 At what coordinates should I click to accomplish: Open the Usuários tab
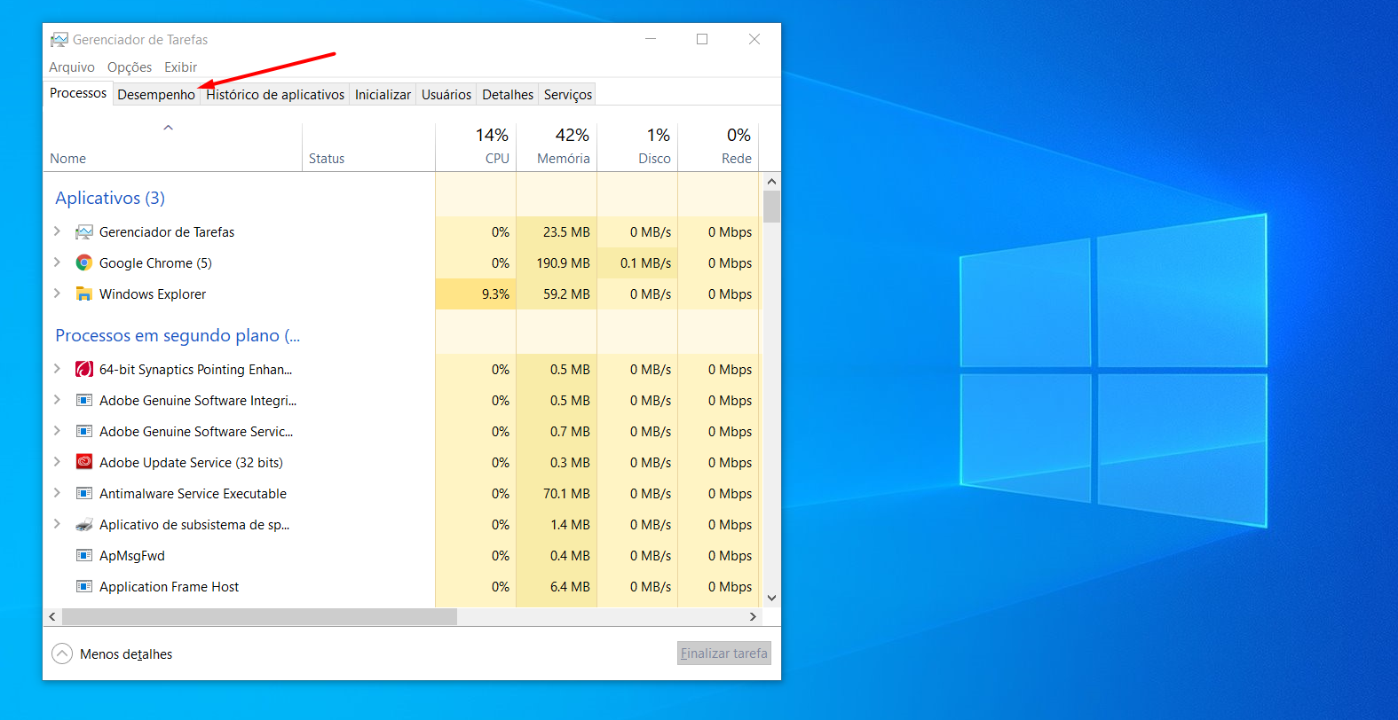(x=446, y=95)
